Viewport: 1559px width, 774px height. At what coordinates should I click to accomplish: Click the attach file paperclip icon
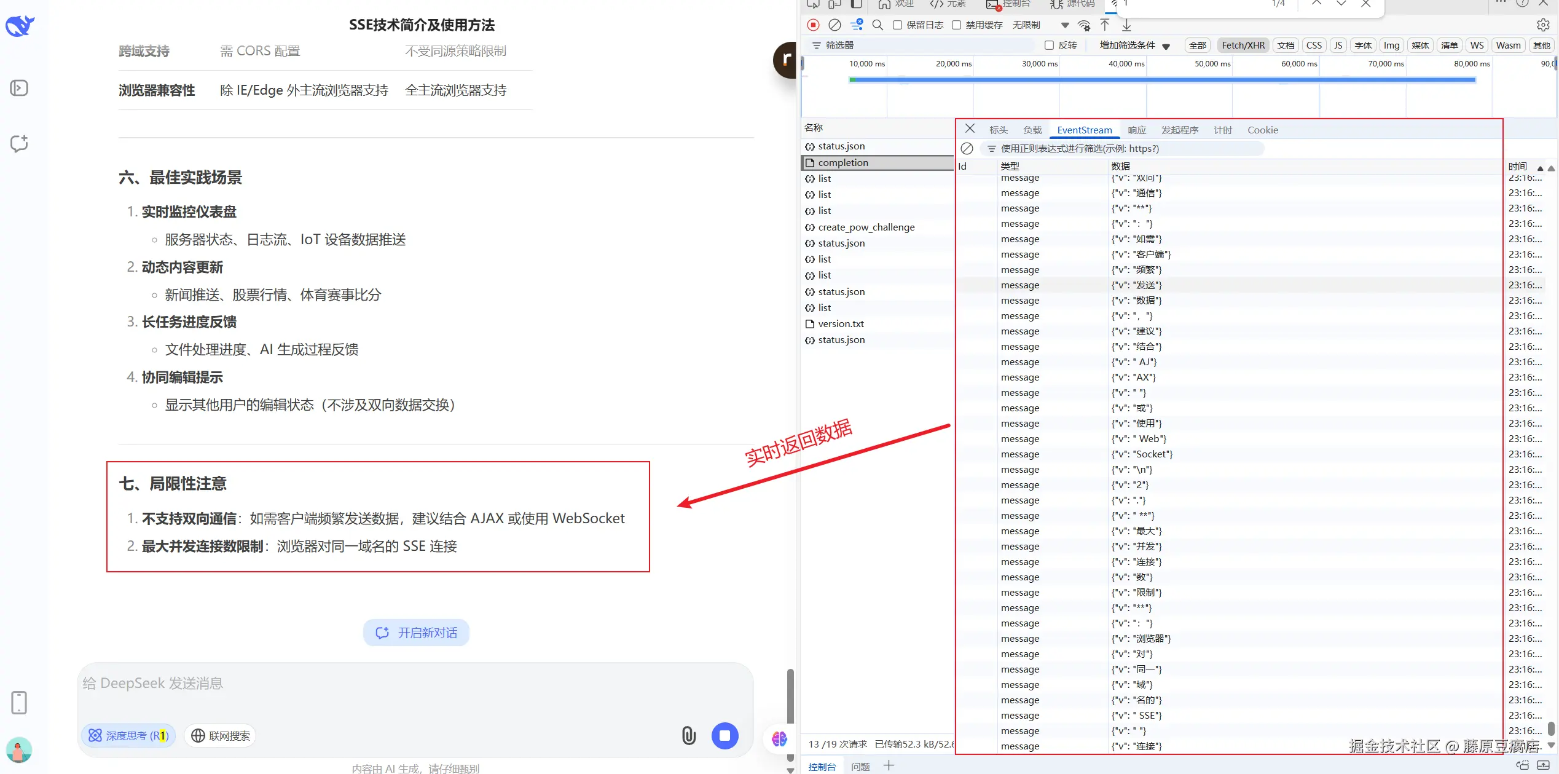click(x=688, y=735)
